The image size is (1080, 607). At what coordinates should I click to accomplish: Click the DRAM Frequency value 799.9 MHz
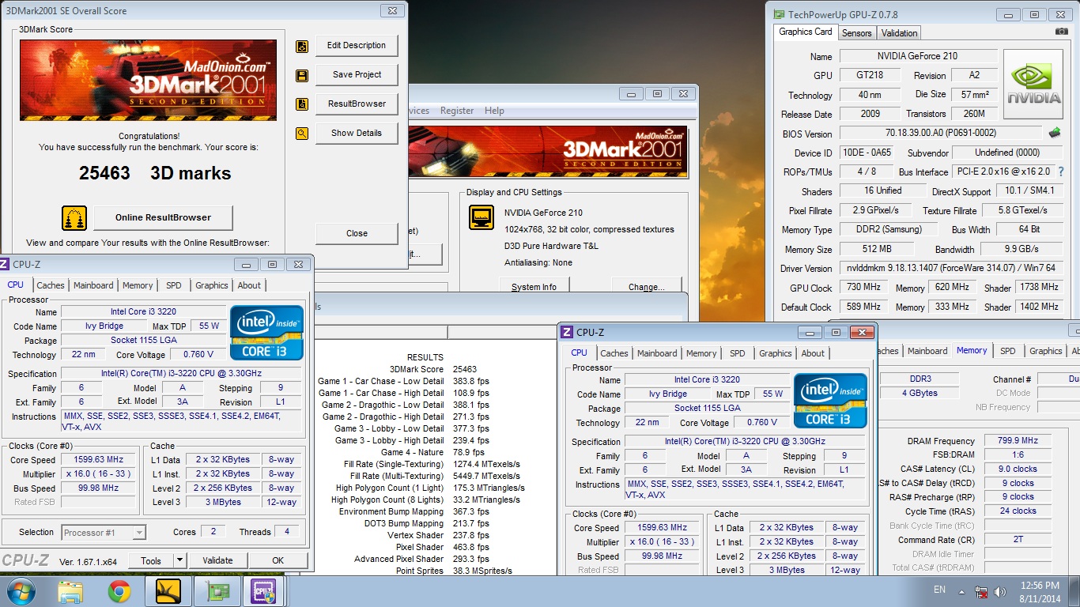click(x=1018, y=441)
